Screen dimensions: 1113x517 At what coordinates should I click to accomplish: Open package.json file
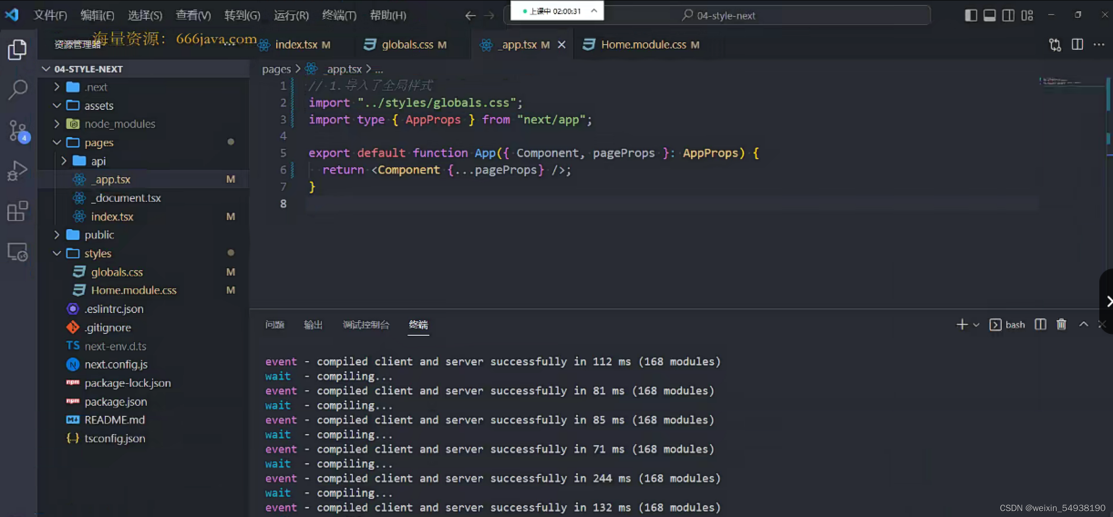tap(144, 402)
